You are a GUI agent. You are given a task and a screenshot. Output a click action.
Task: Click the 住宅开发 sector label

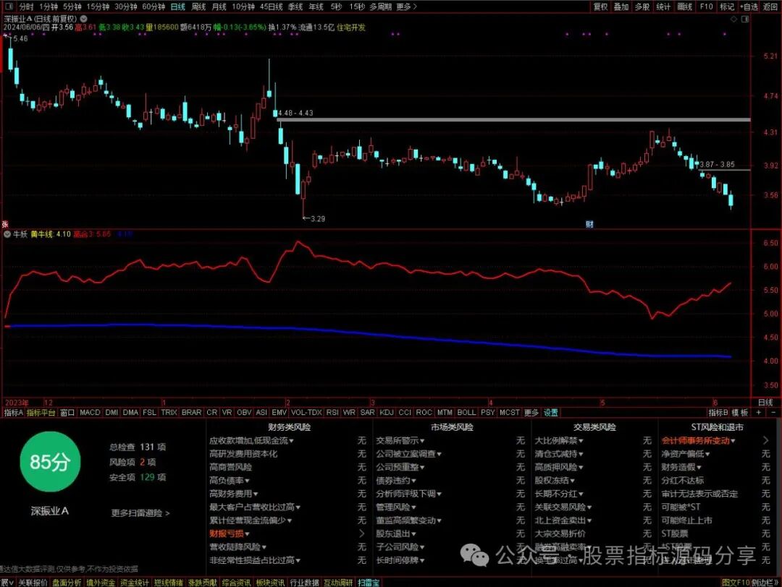coord(350,27)
